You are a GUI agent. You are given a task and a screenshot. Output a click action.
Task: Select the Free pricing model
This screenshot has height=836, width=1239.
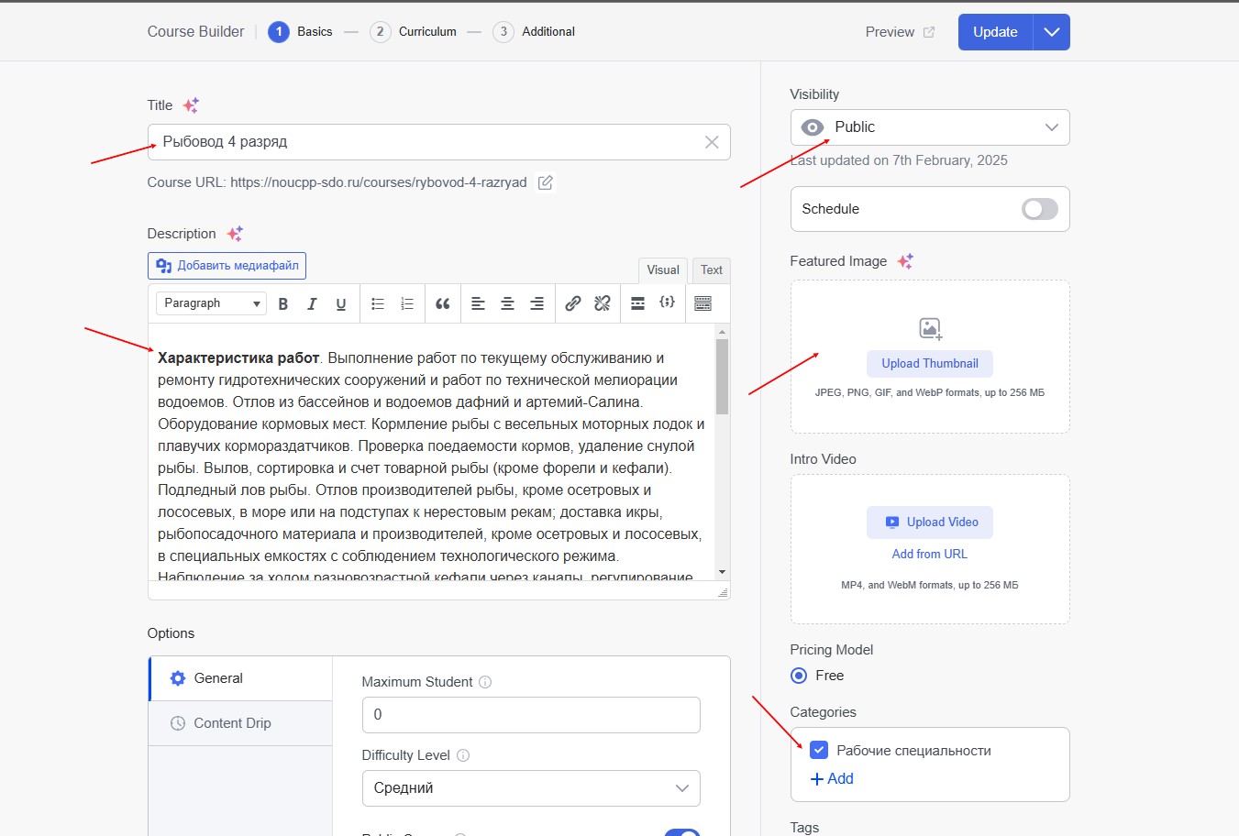pyautogui.click(x=799, y=676)
